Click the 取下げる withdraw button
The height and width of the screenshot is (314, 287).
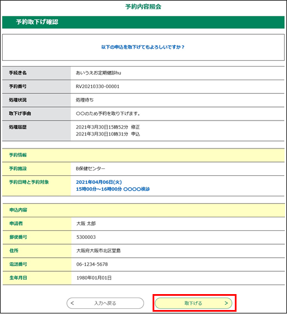point(193,303)
